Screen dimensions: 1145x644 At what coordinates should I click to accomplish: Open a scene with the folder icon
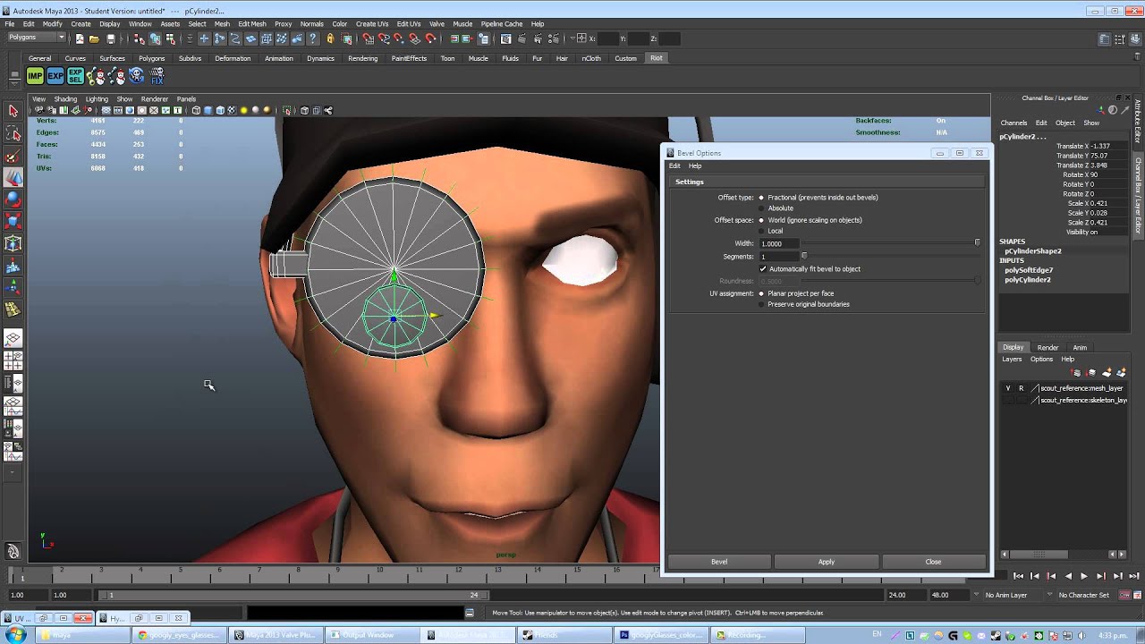94,38
